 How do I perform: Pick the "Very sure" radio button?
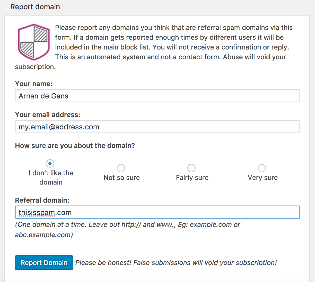pos(262,168)
